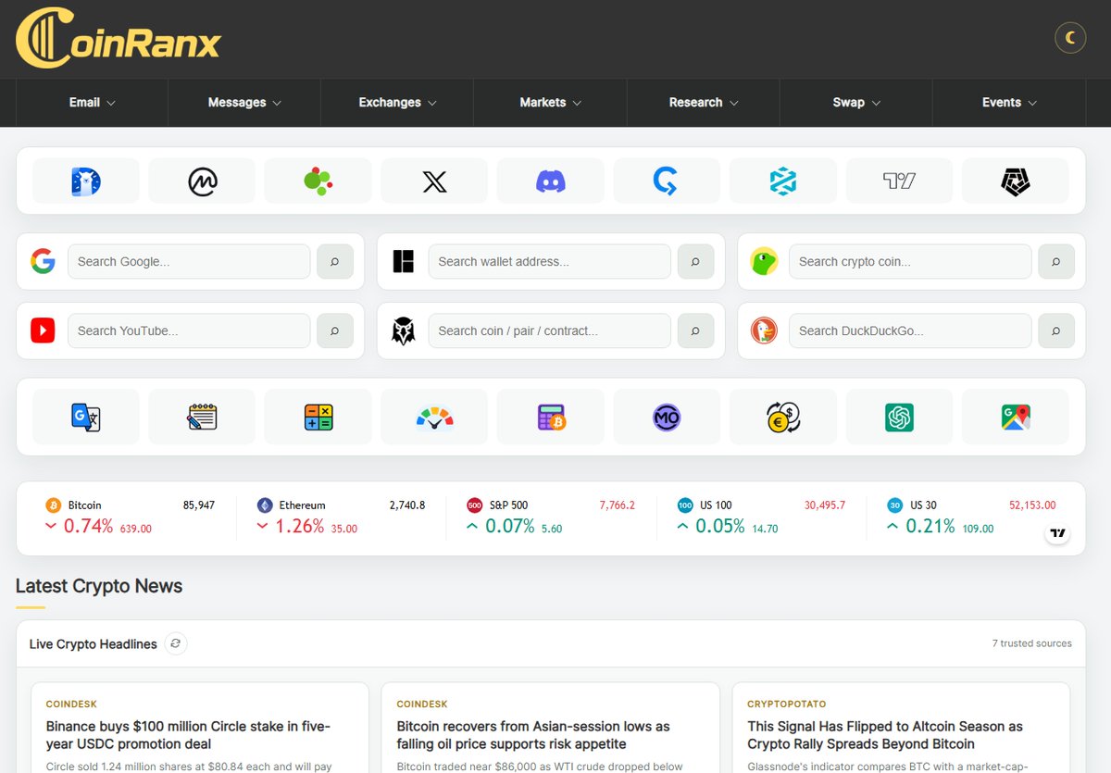Refresh the Live Crypto Headlines
Image resolution: width=1111 pixels, height=773 pixels.
pyautogui.click(x=176, y=643)
